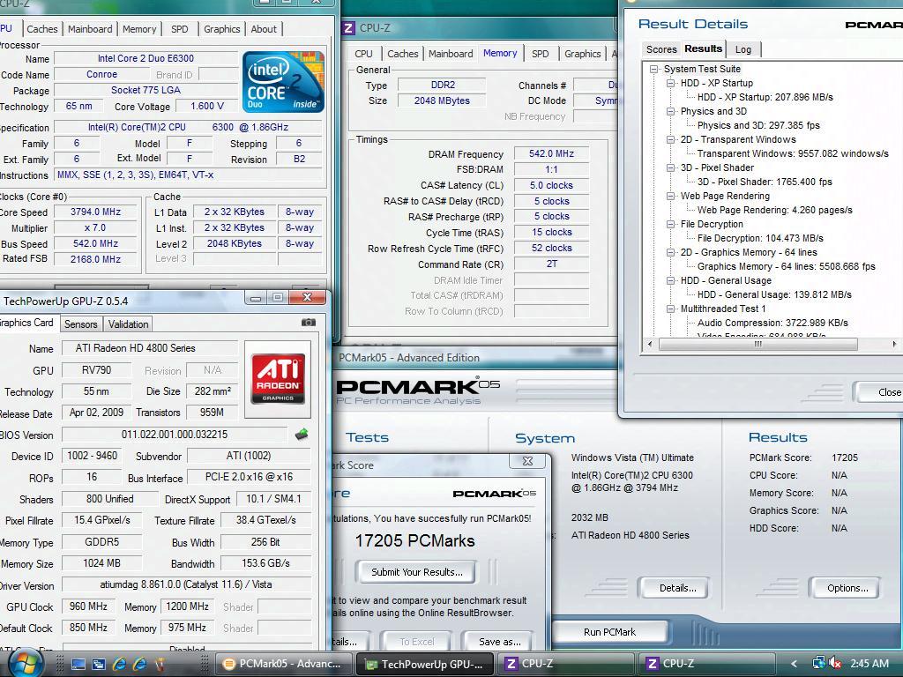Collapse 2D - Graphics Memory node
The image size is (903, 677).
[x=670, y=252]
